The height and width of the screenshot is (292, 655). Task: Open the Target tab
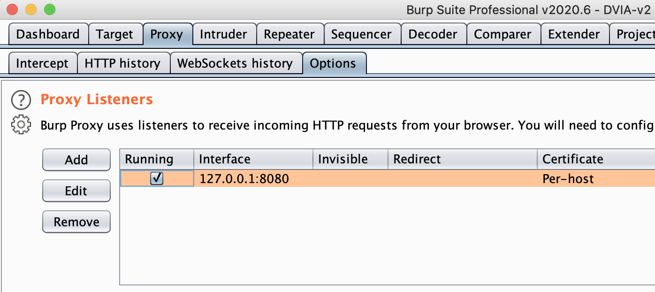point(115,34)
